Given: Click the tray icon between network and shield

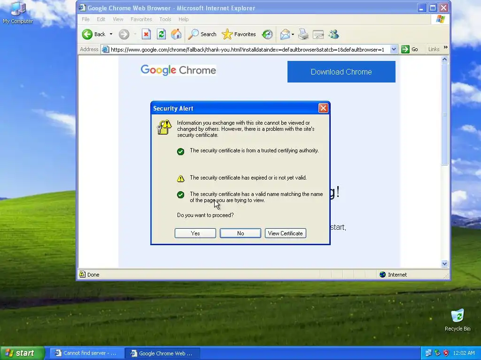Looking at the screenshot, I should coord(437,353).
